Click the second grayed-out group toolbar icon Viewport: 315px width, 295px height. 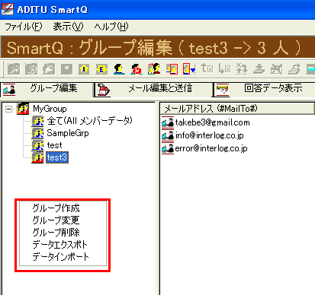tap(31, 69)
